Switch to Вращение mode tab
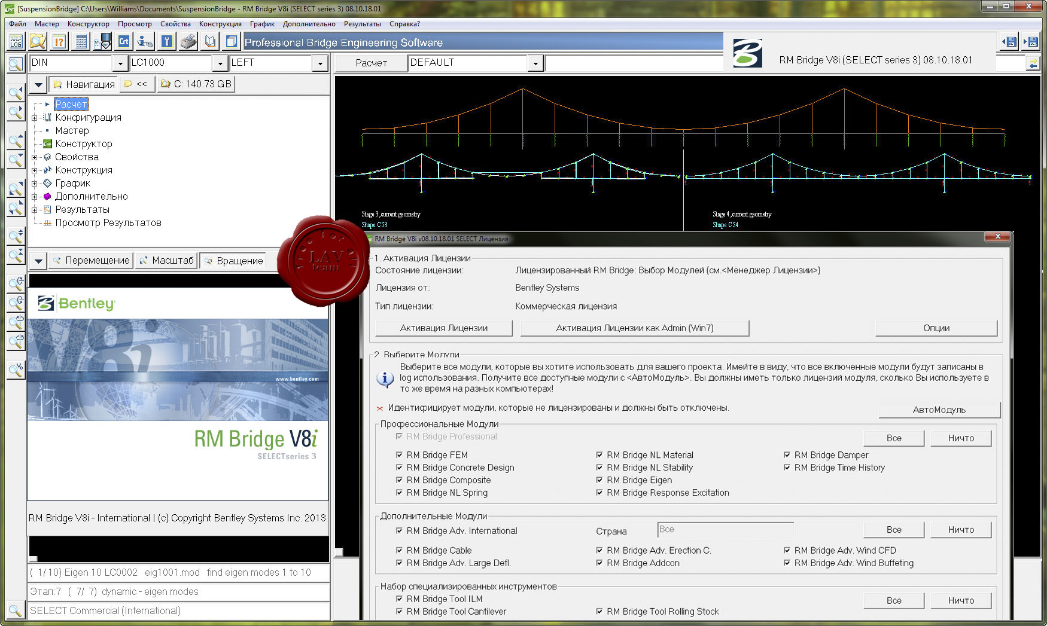This screenshot has width=1047, height=626. [234, 261]
